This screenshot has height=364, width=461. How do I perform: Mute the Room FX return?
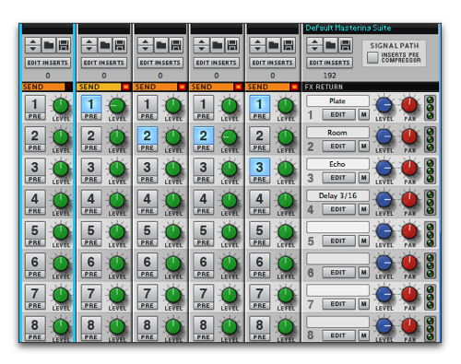tap(364, 147)
